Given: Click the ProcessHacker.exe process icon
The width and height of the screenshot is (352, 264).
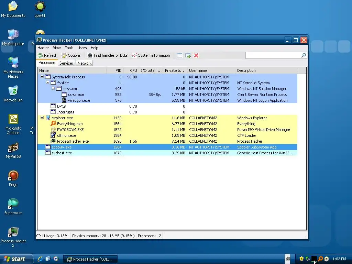Looking at the screenshot, I should pyautogui.click(x=53, y=141).
